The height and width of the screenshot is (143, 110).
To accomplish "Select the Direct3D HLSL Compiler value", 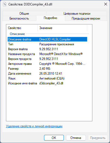I will (x=55, y=39).
